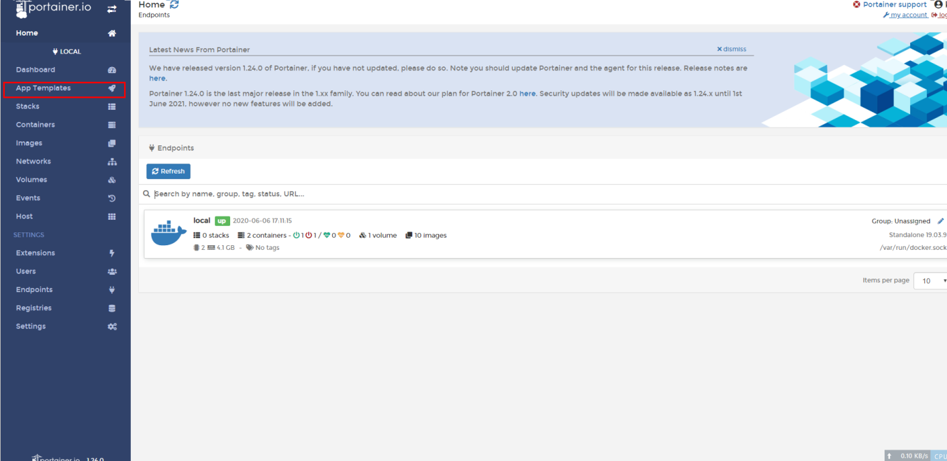This screenshot has height=461, width=947.
Task: Click the '10 images' text
Action: coord(430,235)
